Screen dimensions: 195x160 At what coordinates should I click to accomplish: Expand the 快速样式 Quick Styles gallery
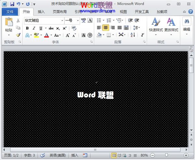click(x=156, y=27)
